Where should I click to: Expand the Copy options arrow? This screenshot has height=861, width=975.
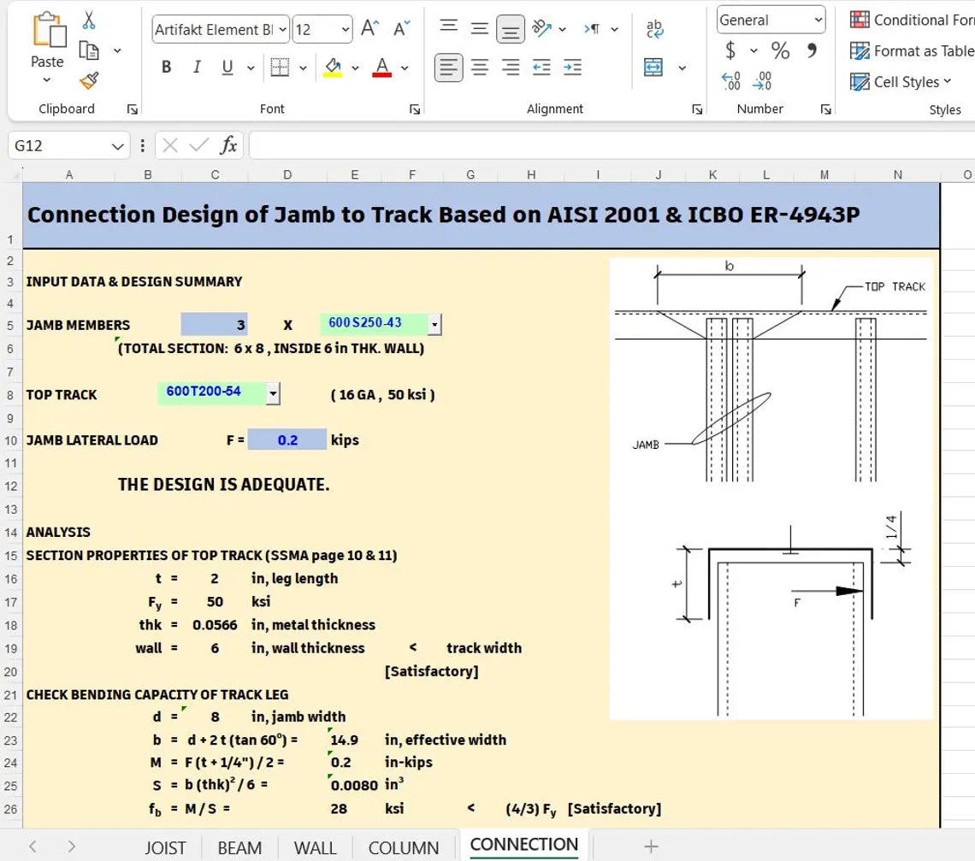click(x=117, y=51)
